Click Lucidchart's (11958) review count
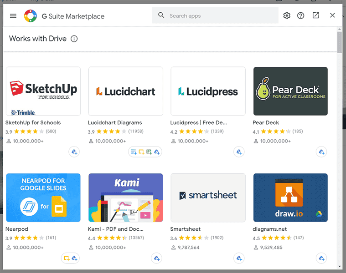The width and height of the screenshot is (346, 273). (x=136, y=131)
